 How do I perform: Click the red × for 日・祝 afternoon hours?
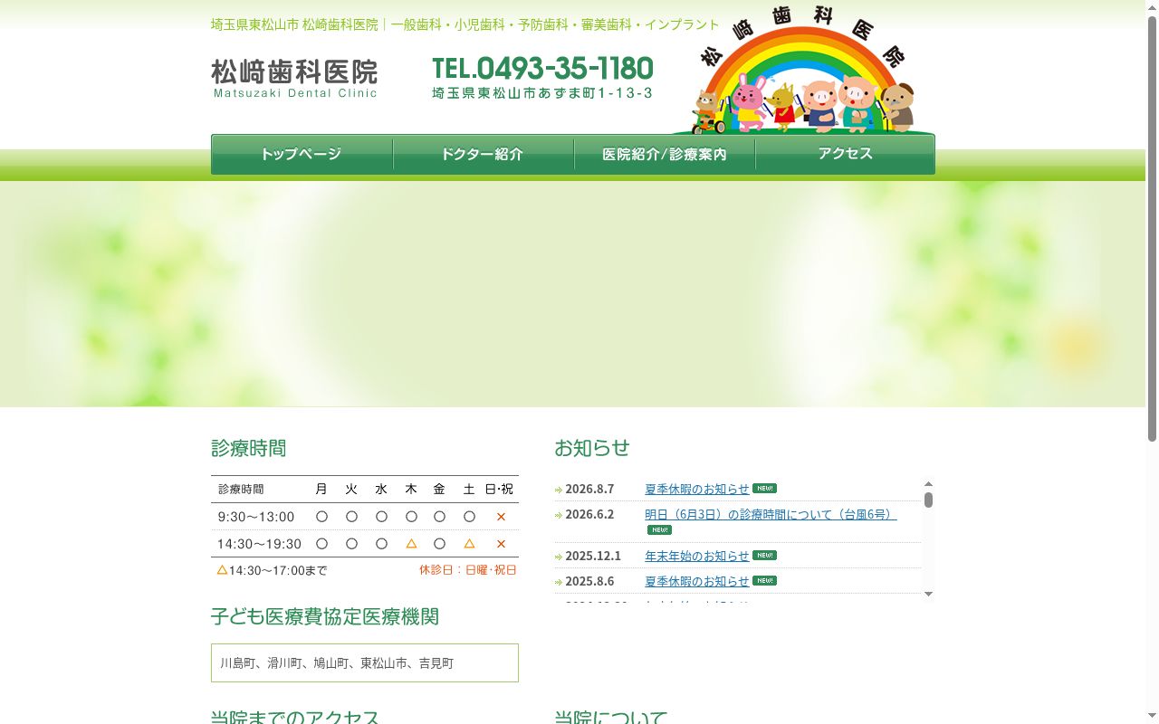[x=501, y=544]
